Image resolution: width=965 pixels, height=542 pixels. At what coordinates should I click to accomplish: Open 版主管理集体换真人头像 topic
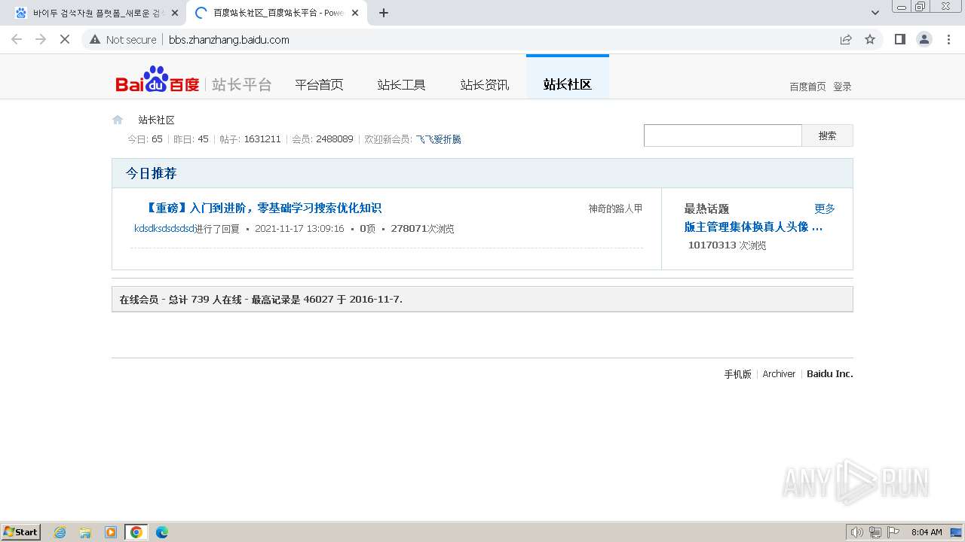[x=753, y=227]
